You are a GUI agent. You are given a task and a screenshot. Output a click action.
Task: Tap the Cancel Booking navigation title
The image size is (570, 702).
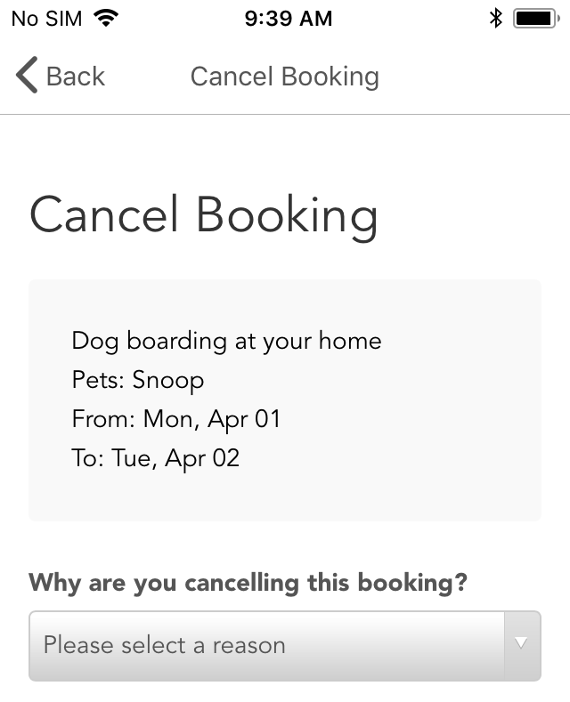(284, 77)
